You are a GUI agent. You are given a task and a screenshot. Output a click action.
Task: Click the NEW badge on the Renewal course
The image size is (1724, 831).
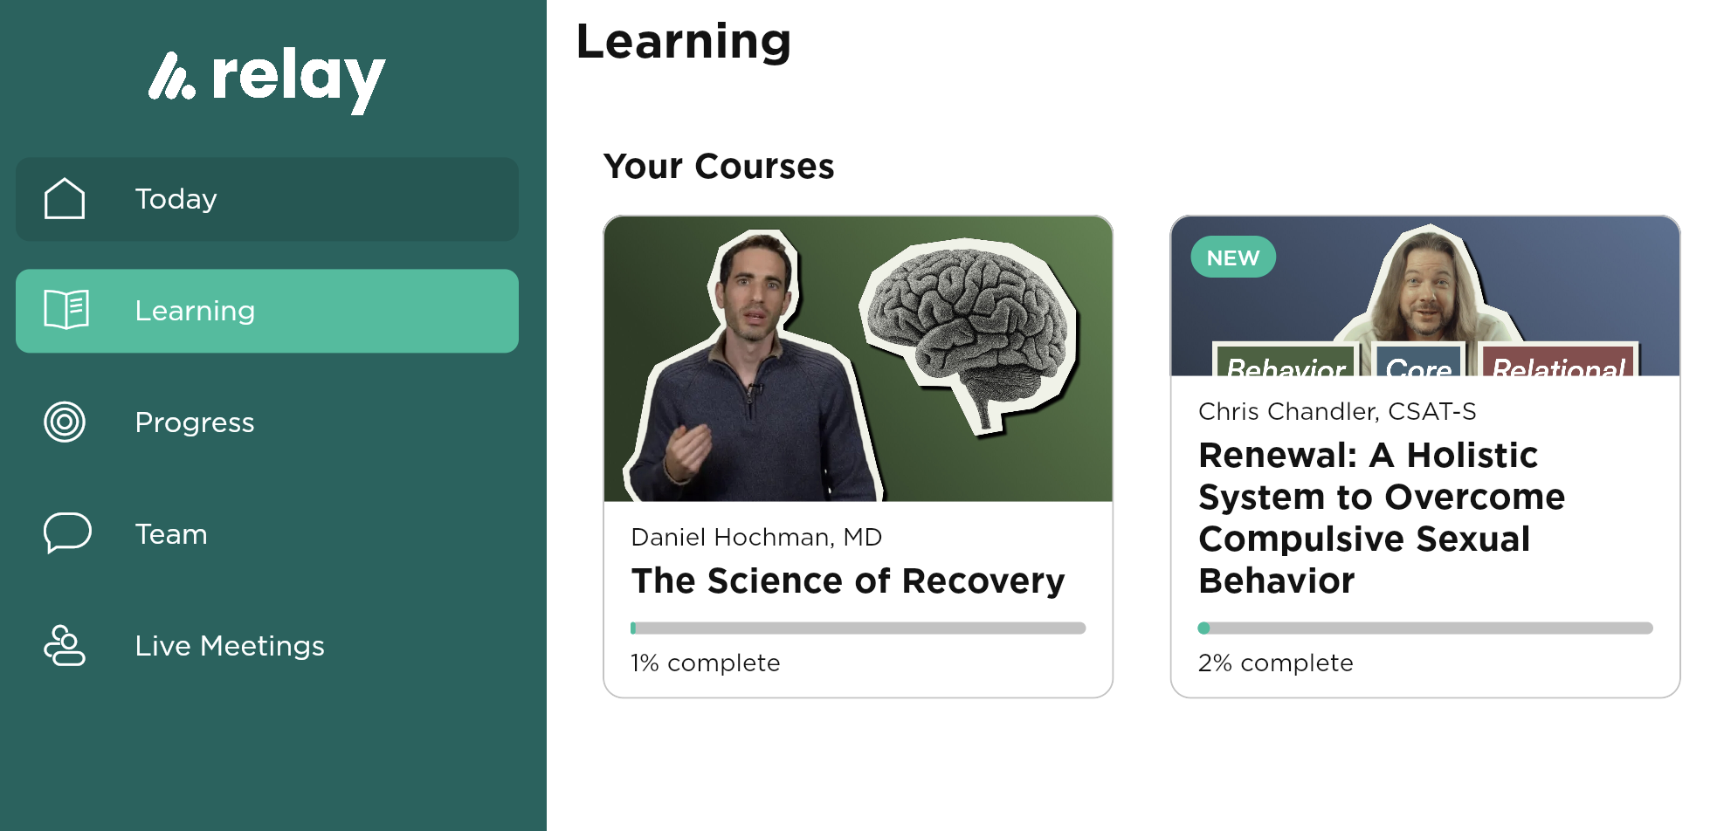click(x=1232, y=257)
